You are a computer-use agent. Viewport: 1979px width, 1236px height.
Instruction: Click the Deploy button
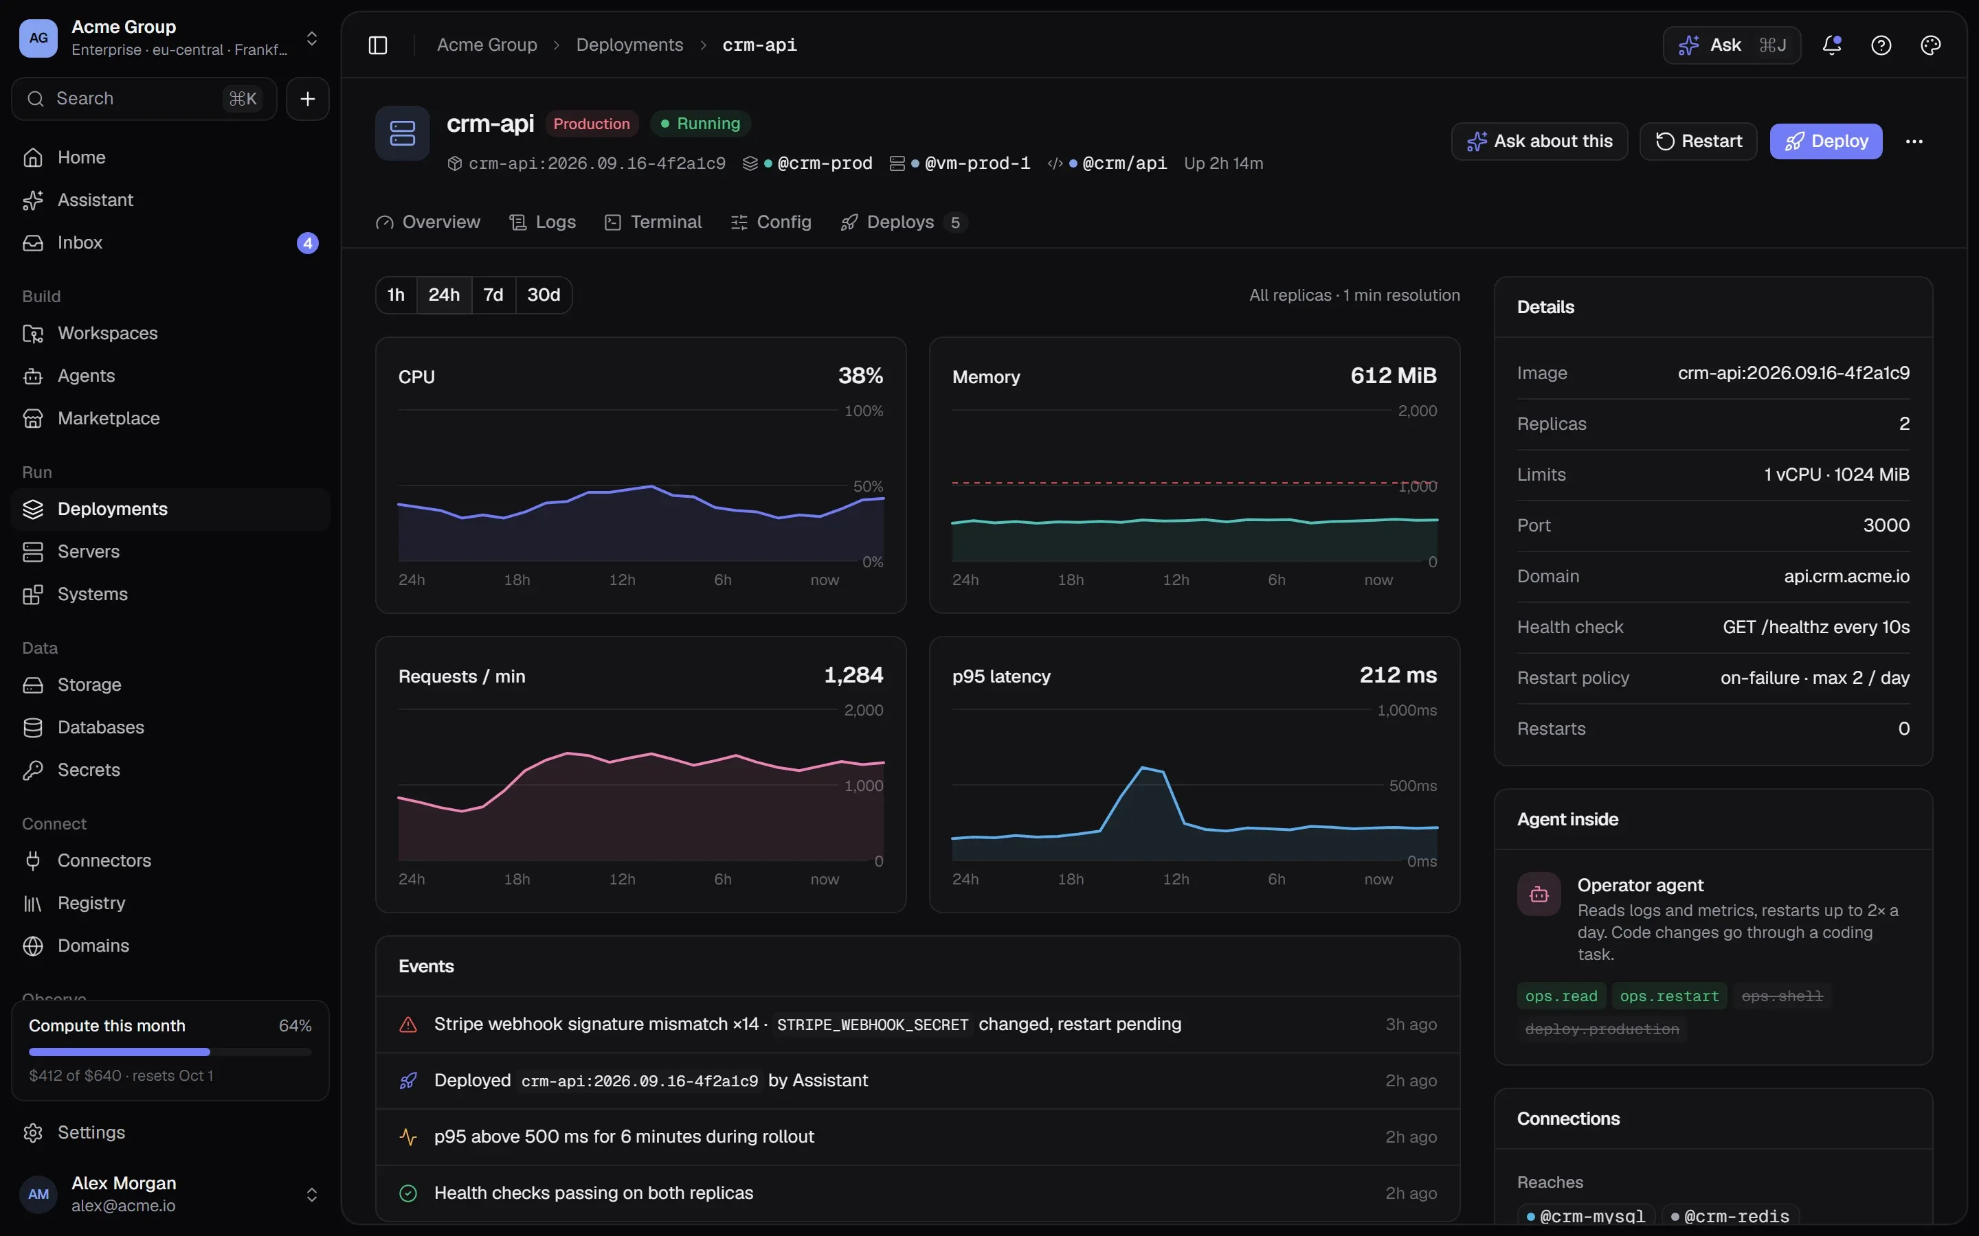pyautogui.click(x=1826, y=141)
